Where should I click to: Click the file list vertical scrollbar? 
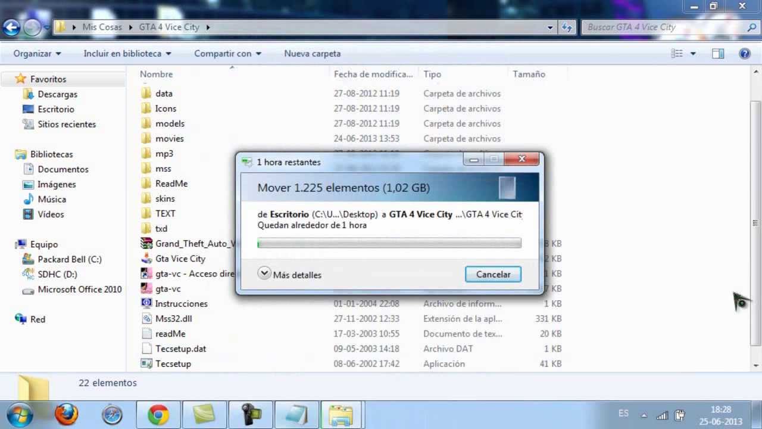[756, 223]
